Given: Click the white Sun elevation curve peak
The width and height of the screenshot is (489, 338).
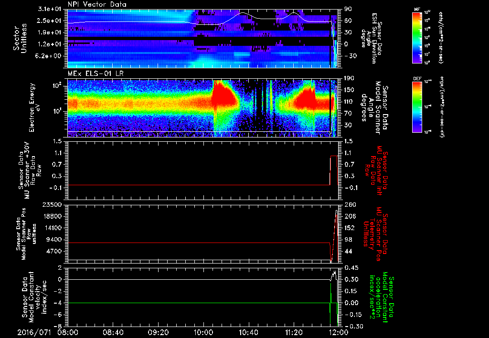Looking at the screenshot, I should 243,13.
